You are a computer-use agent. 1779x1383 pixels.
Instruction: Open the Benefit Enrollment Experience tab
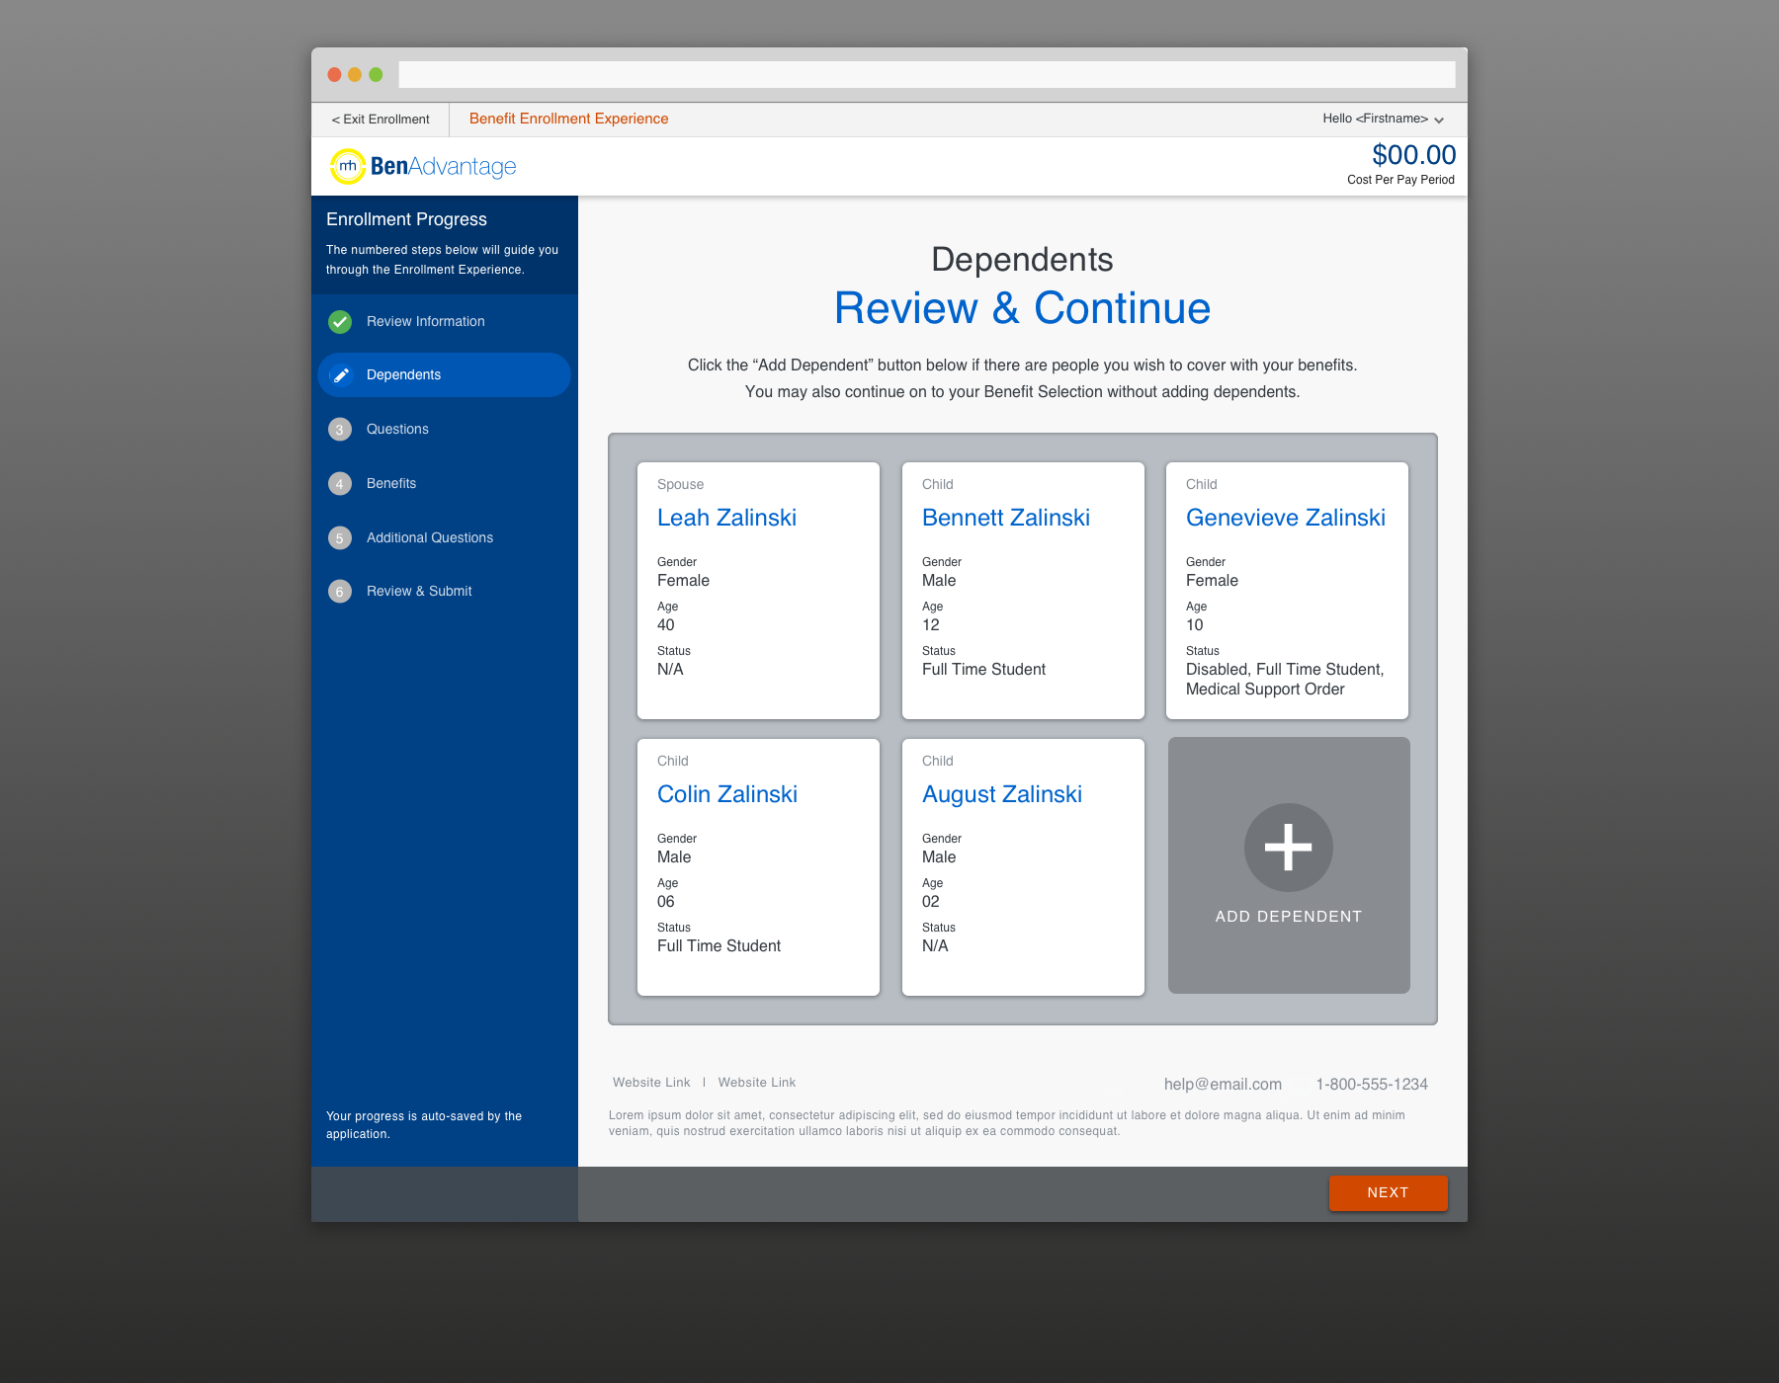[x=568, y=119]
